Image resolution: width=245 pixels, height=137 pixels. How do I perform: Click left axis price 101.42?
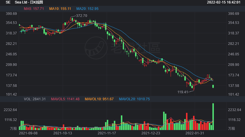(11, 94)
